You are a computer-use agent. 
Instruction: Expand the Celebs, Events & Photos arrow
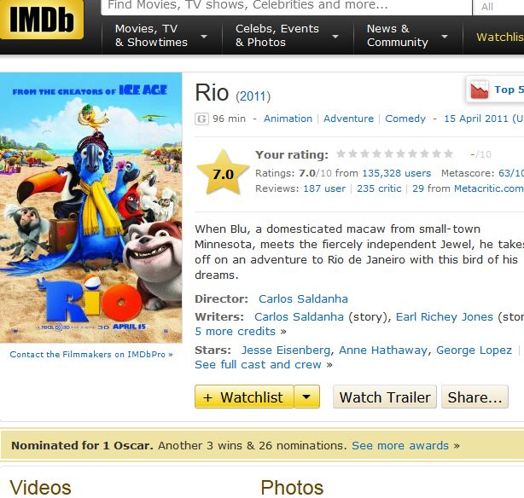coord(335,37)
